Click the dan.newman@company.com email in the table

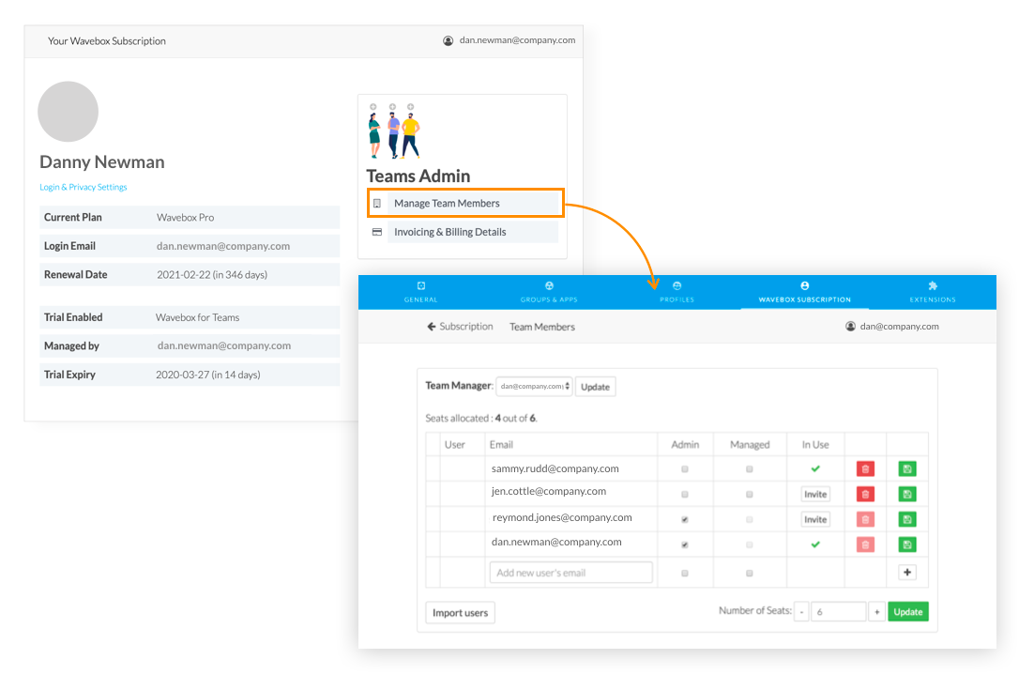click(556, 543)
